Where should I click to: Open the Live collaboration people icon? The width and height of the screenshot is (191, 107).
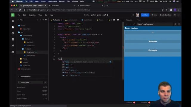[13, 52]
